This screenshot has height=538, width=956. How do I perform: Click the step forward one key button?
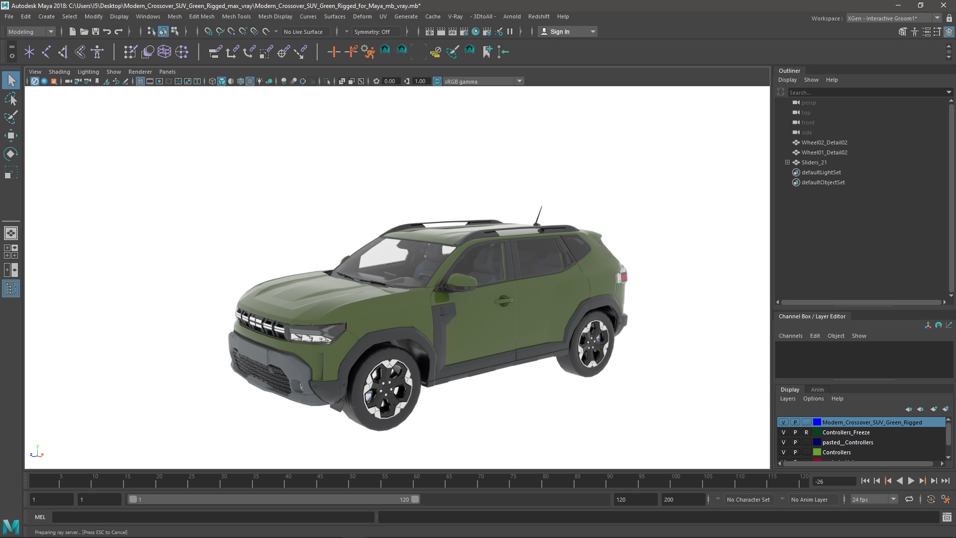coord(922,481)
